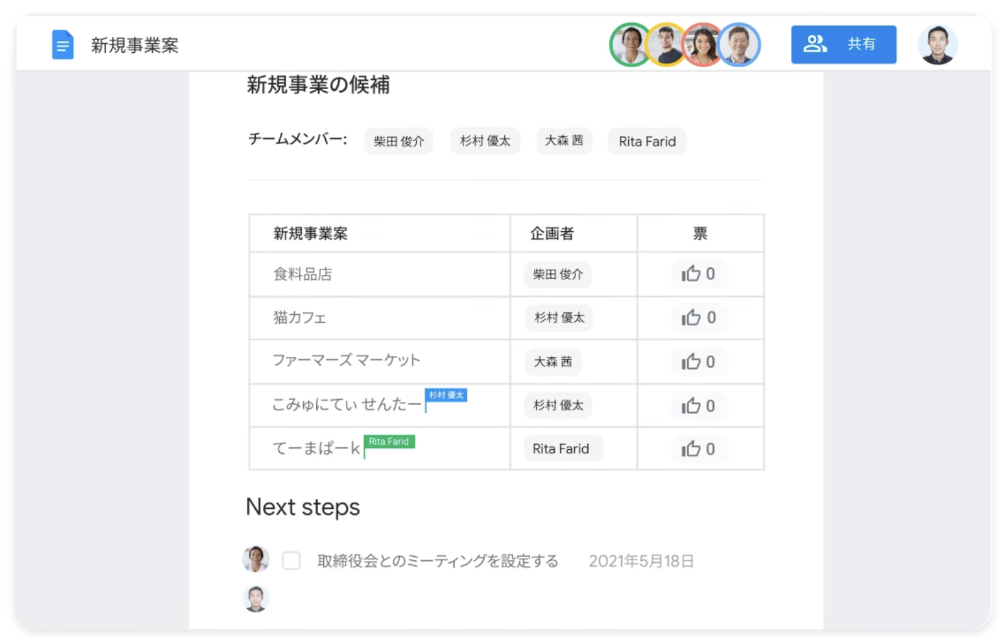Click the 柴田 俊介 team member chip
The height and width of the screenshot is (637, 1001).
point(399,141)
